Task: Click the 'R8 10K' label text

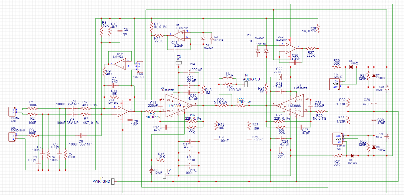Action: (x=105, y=23)
